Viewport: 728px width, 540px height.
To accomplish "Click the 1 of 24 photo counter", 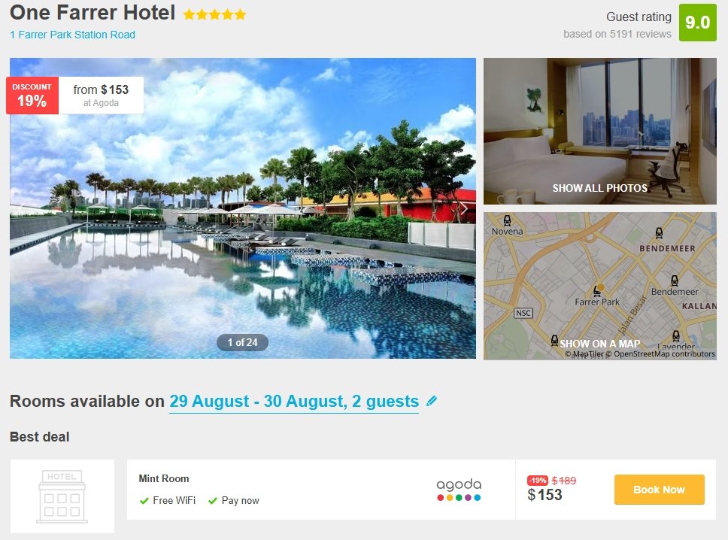I will pyautogui.click(x=242, y=342).
